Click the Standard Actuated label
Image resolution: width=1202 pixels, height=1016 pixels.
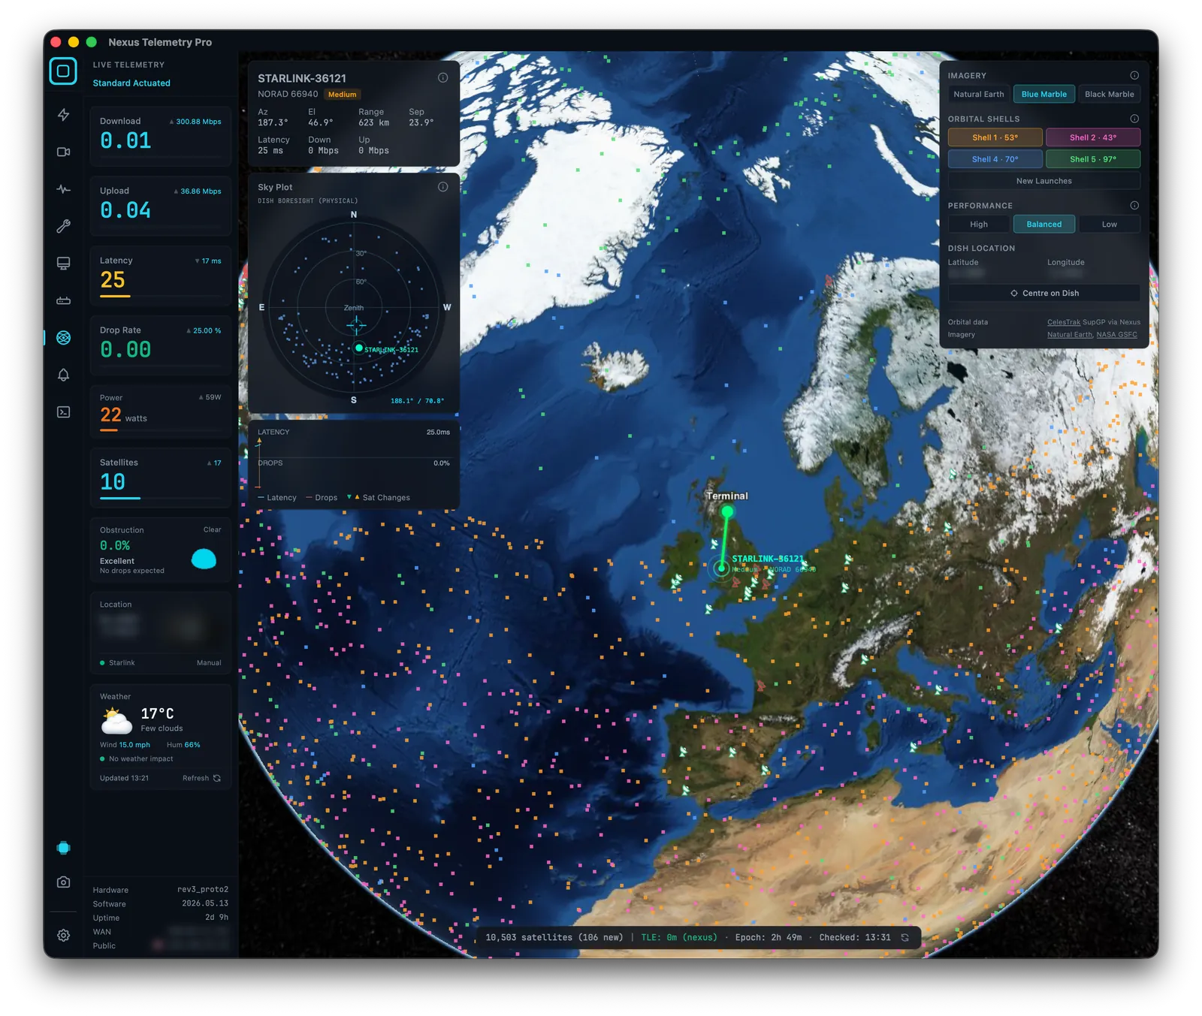131,83
